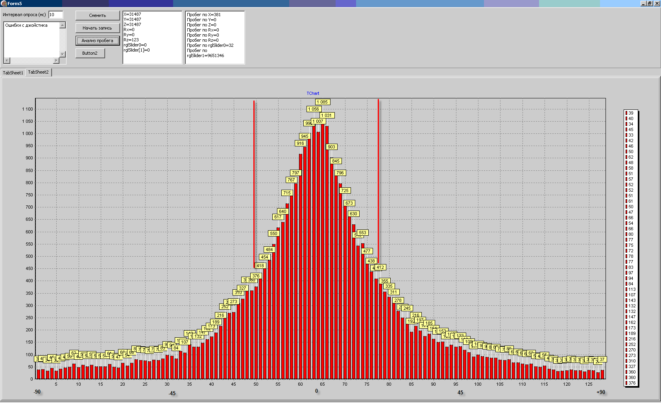Restore the Form5 window size
Image resolution: width=661 pixels, height=403 pixels.
649,3
